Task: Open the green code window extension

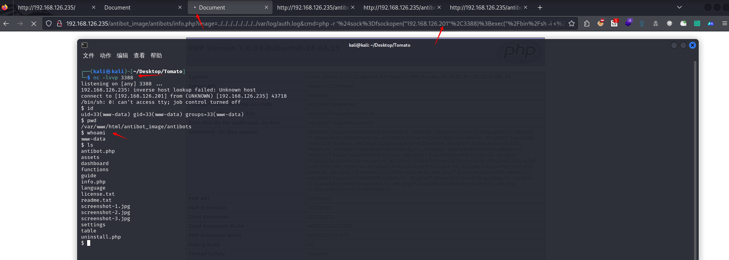Action: tap(697, 23)
